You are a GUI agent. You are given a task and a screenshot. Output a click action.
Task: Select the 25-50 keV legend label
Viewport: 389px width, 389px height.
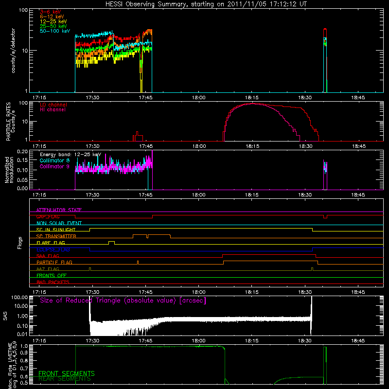point(53,26)
